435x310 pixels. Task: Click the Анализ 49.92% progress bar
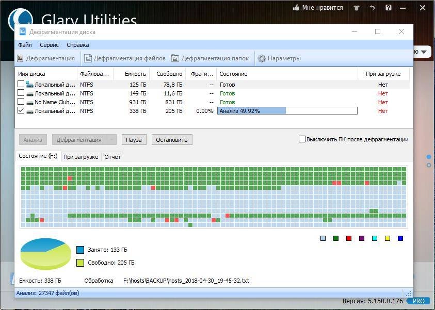click(x=287, y=111)
